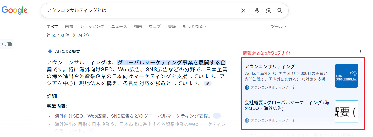Flip the toggle switch at left edge
373x137 pixels.
pos(8,44)
